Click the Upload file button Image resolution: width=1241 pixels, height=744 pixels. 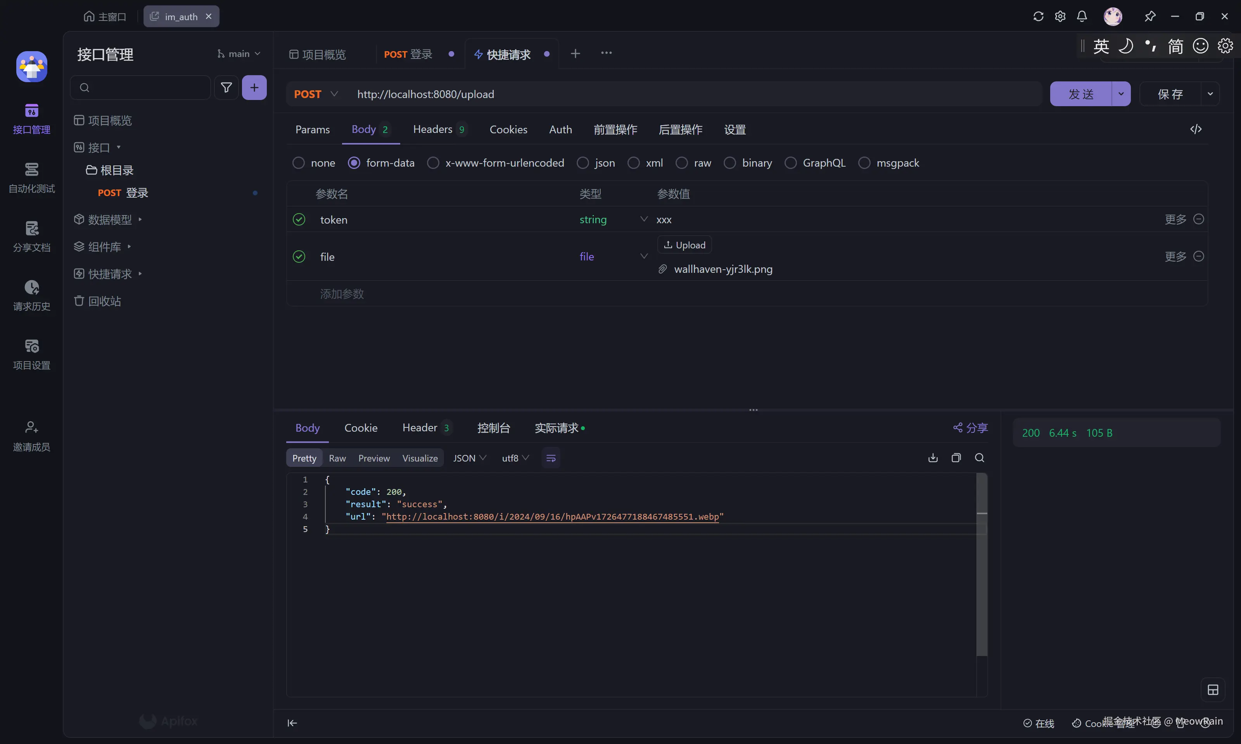coord(684,245)
